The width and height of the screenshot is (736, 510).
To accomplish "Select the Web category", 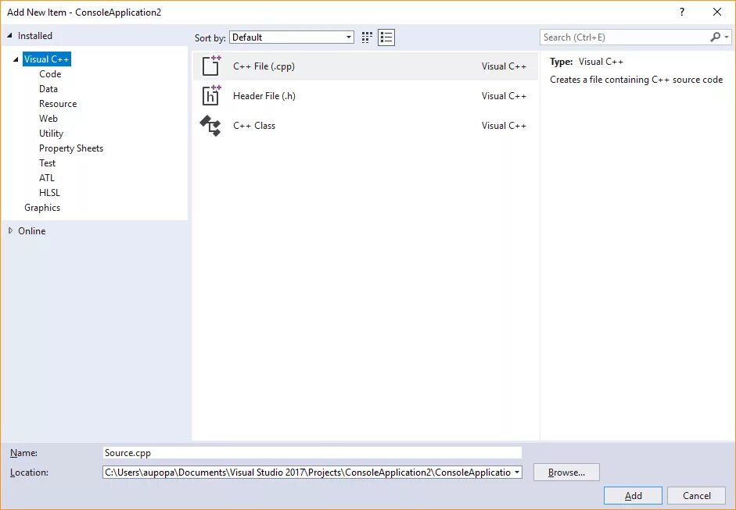I will [48, 119].
